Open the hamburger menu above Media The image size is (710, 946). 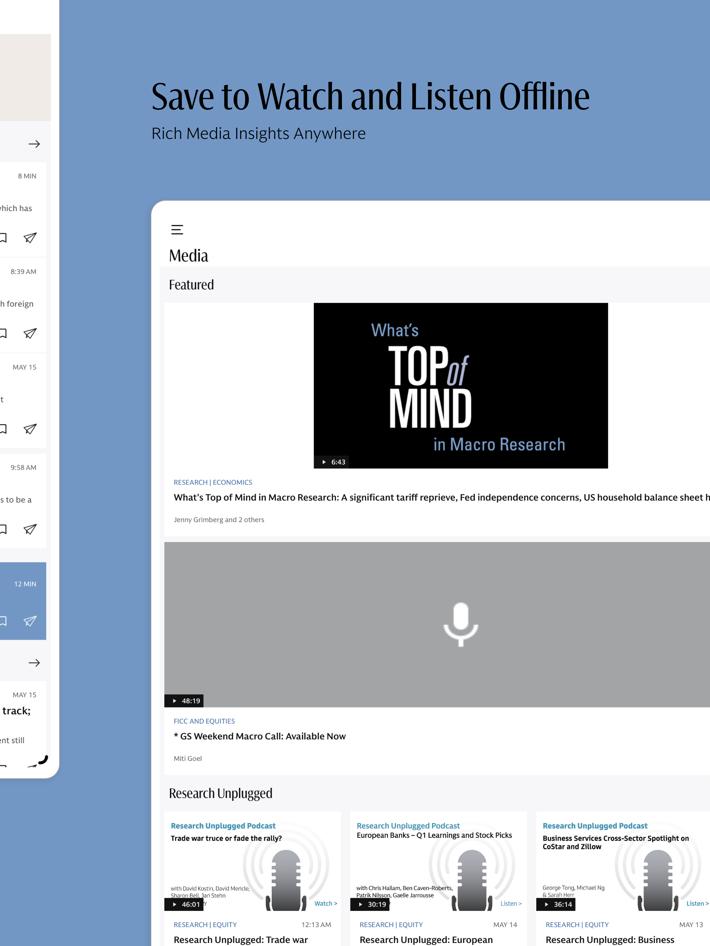pos(177,230)
